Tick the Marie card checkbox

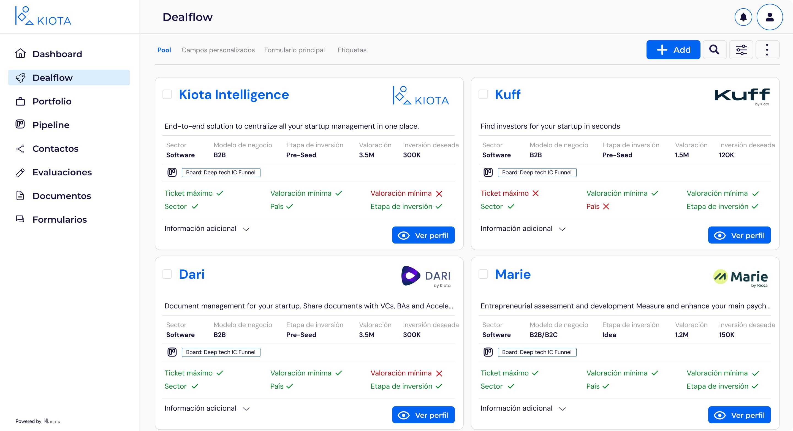click(483, 274)
